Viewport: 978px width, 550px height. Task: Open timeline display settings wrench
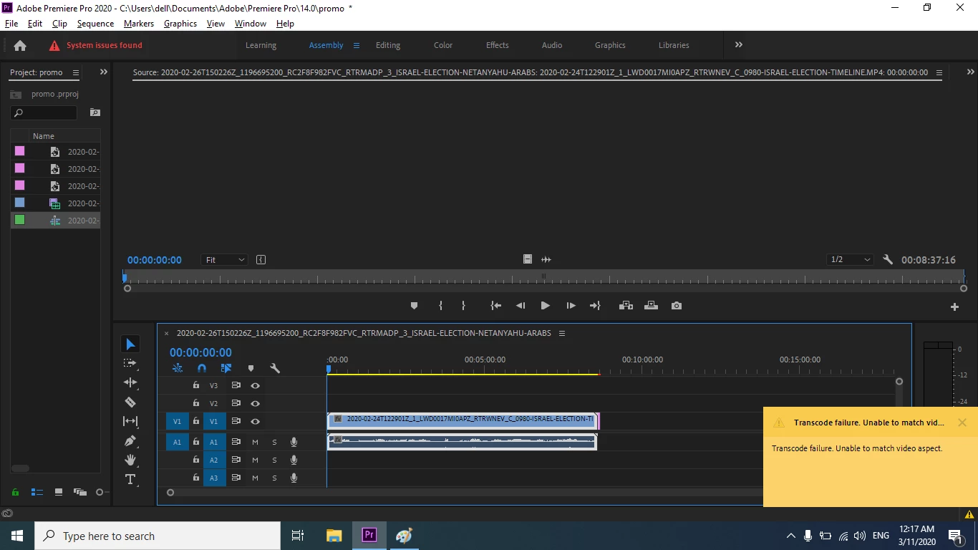click(275, 368)
